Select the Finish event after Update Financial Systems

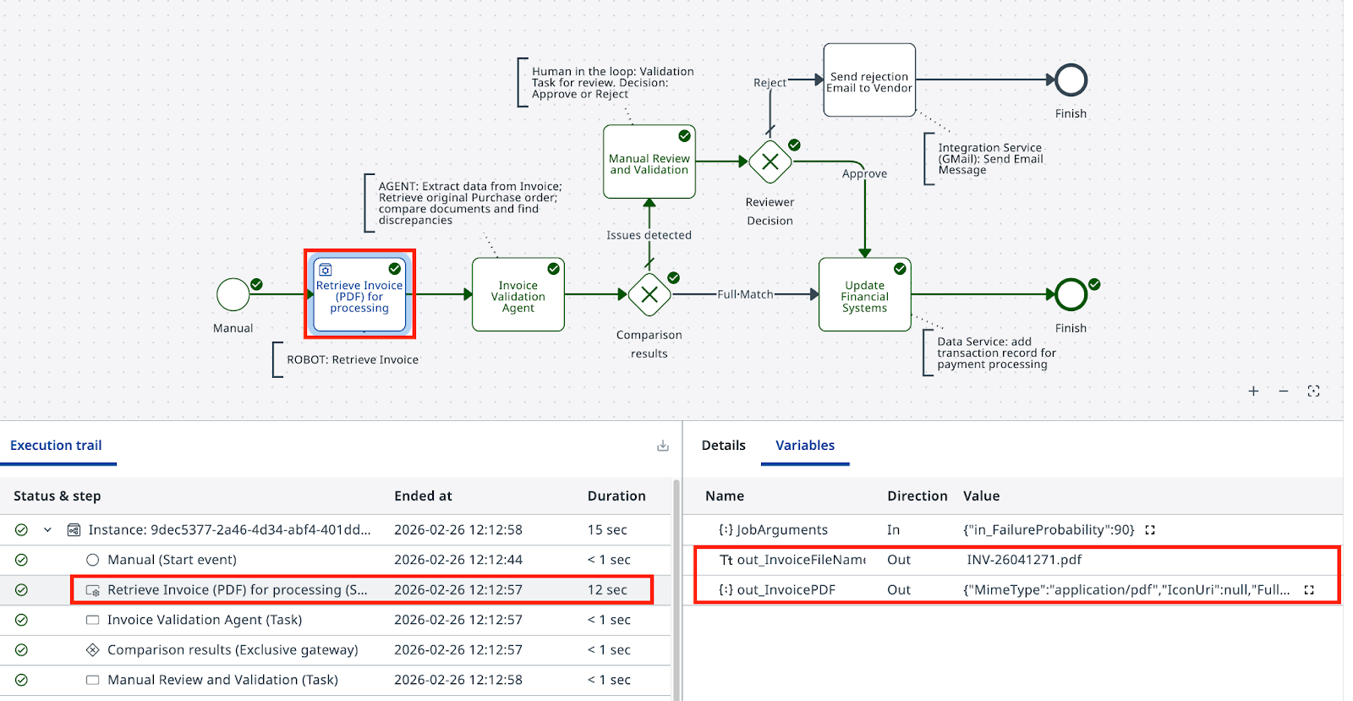(1071, 294)
